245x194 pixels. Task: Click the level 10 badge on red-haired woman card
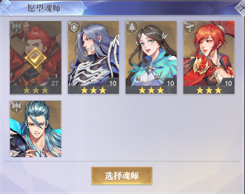(228, 83)
